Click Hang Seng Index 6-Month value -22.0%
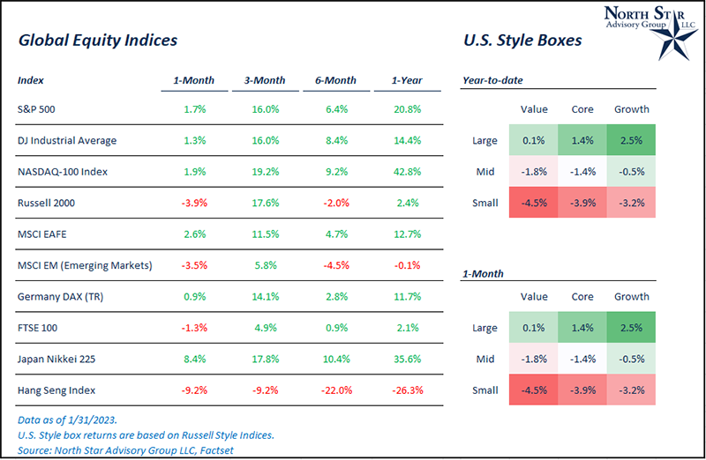The width and height of the screenshot is (706, 460). [334, 390]
